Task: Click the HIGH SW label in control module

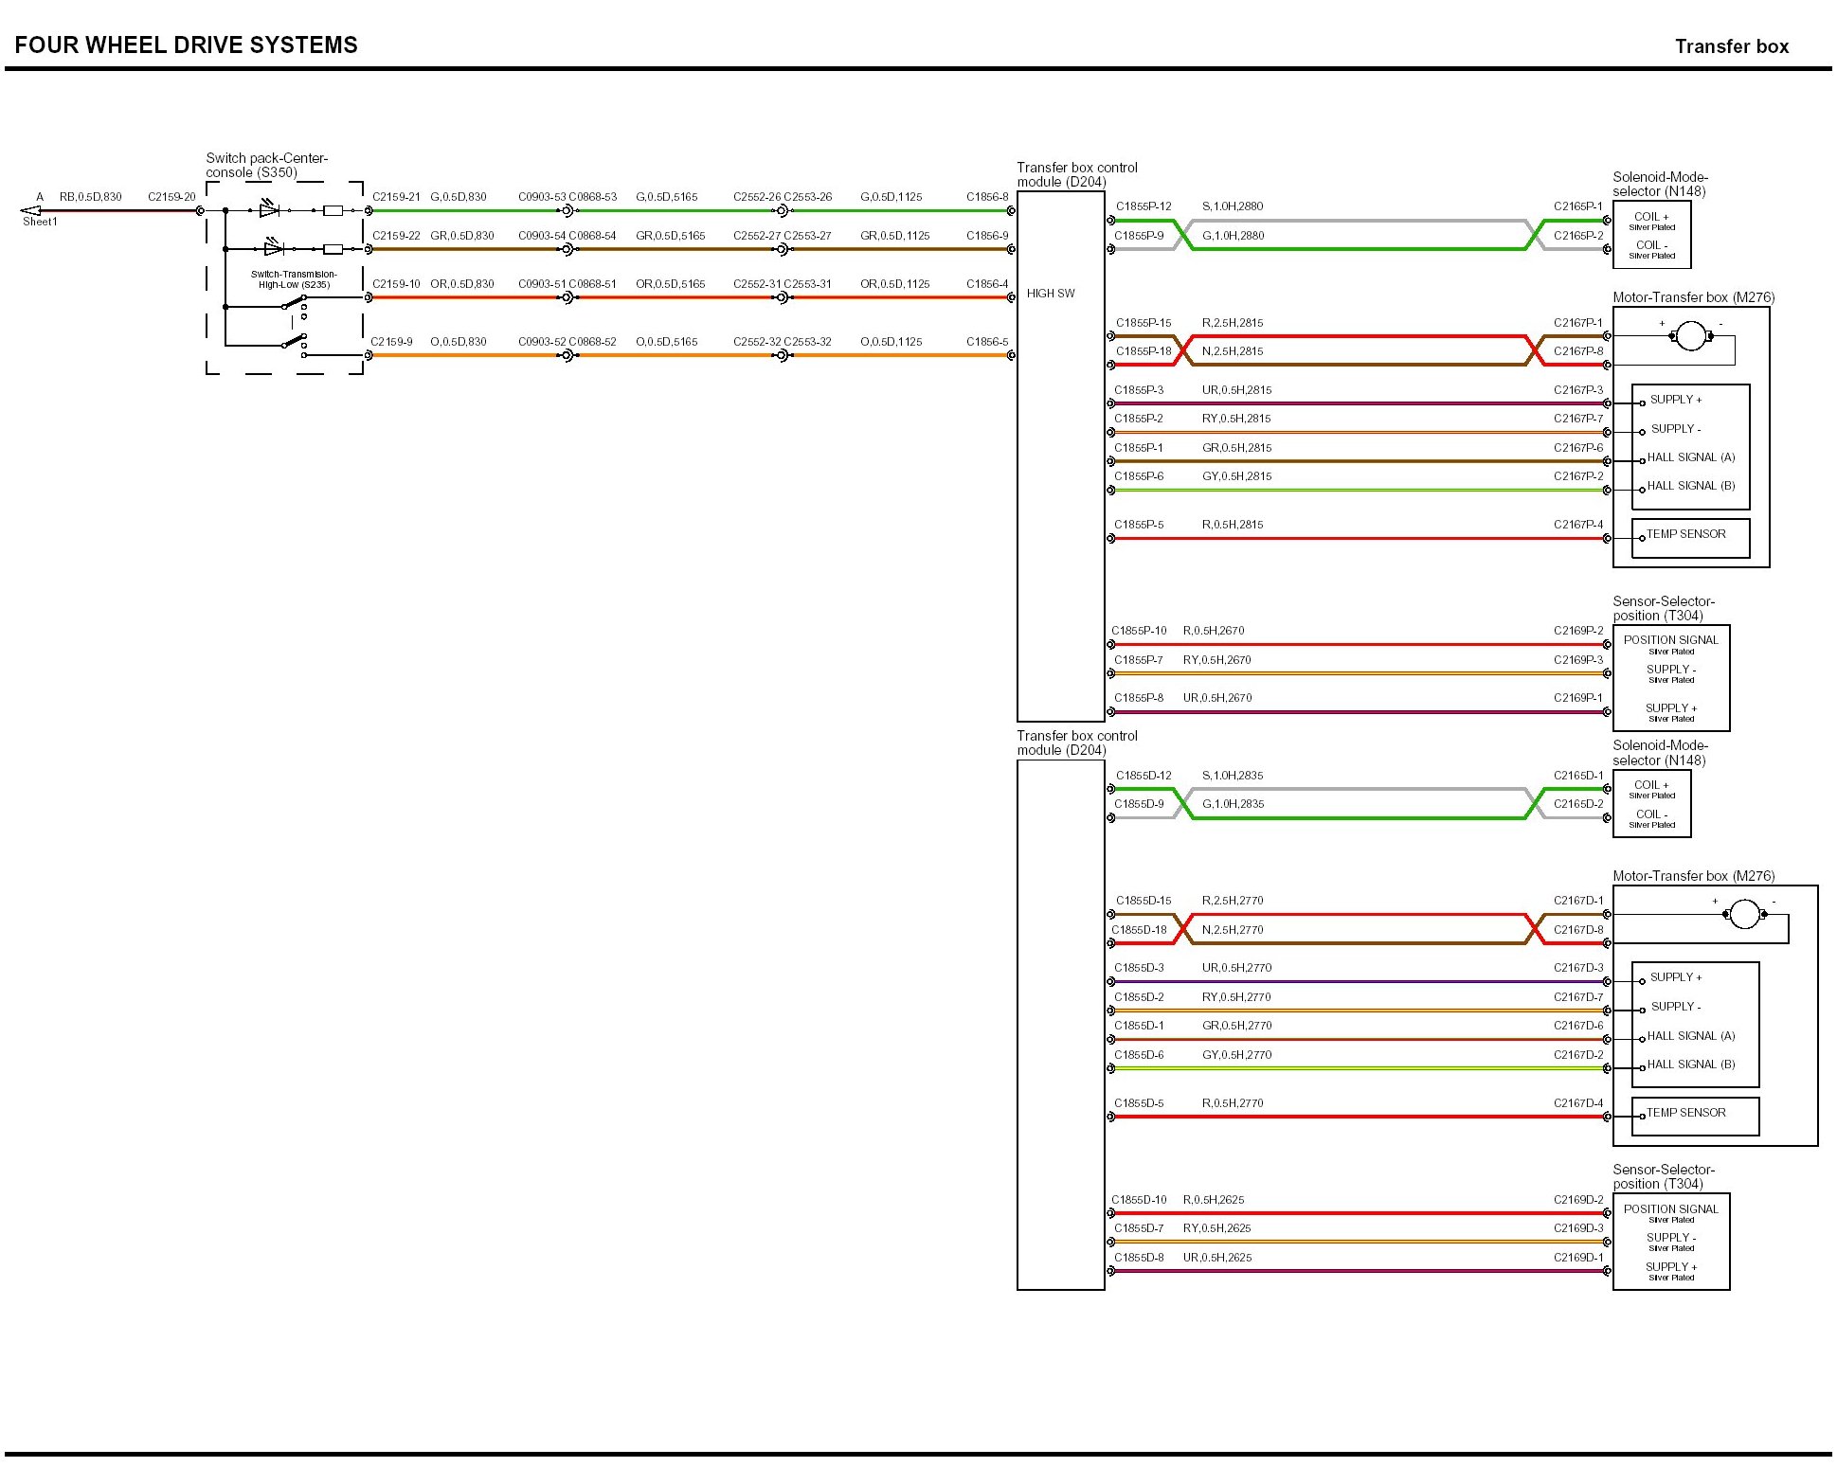Action: [1051, 294]
